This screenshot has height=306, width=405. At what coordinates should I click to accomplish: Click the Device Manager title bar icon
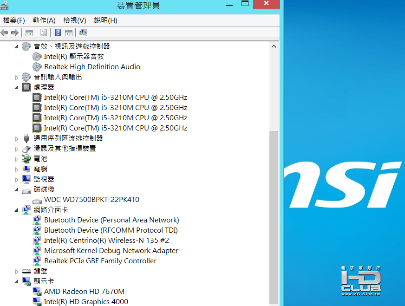(x=4, y=6)
